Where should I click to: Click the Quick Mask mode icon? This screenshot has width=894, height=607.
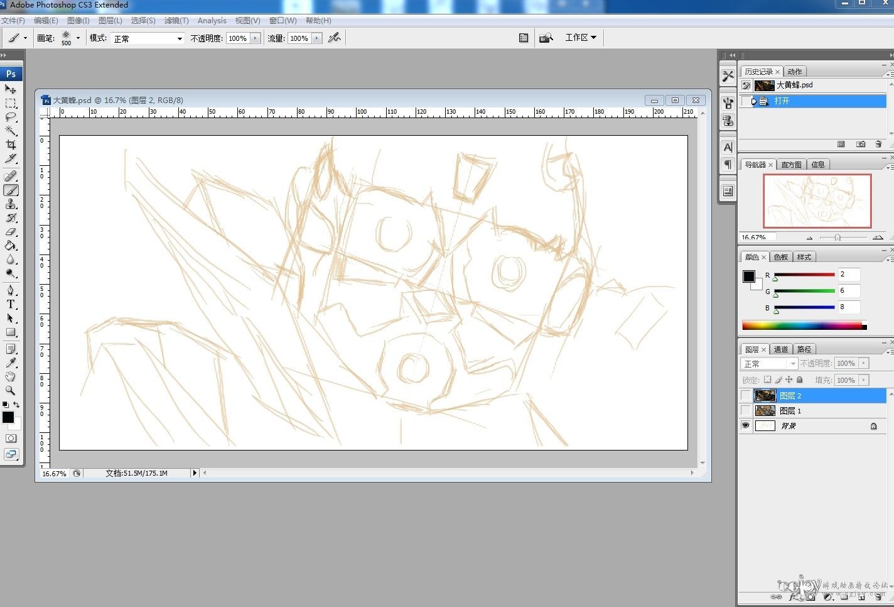click(x=11, y=439)
